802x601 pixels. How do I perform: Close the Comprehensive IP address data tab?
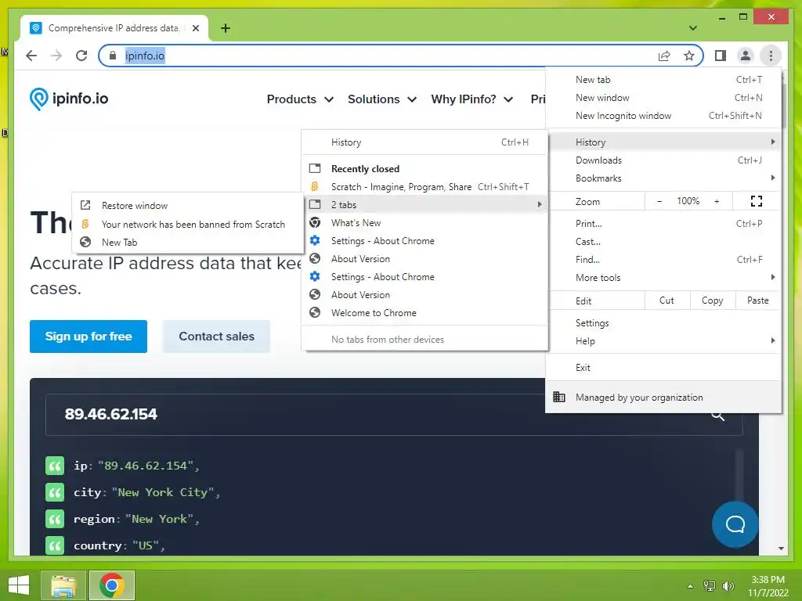[195, 28]
